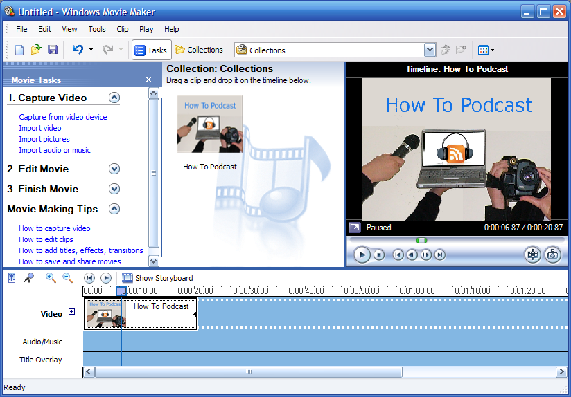This screenshot has width=571, height=397.
Task: Click the Import video link
Action: 40,128
